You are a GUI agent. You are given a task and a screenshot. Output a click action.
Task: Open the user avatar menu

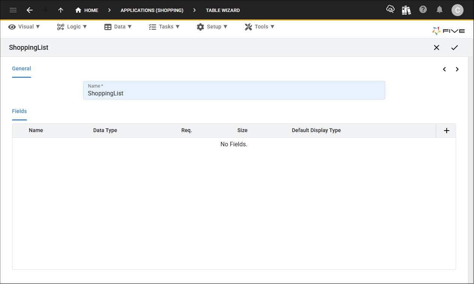(x=458, y=10)
